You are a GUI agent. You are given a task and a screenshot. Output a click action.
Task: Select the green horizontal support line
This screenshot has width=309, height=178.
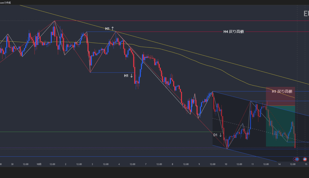103,132
